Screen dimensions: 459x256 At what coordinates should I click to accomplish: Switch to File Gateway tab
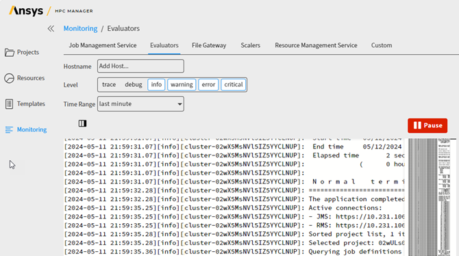coord(209,45)
